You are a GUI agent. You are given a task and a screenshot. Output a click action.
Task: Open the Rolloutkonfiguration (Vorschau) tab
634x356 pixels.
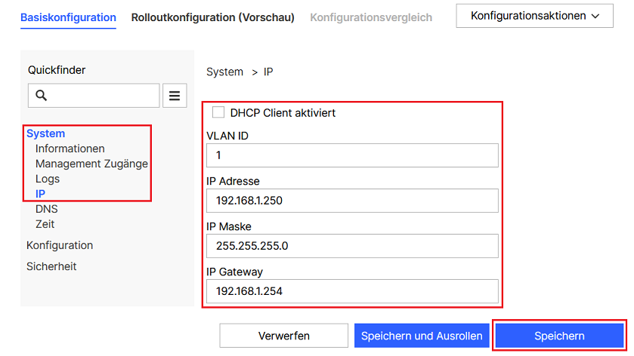click(212, 17)
